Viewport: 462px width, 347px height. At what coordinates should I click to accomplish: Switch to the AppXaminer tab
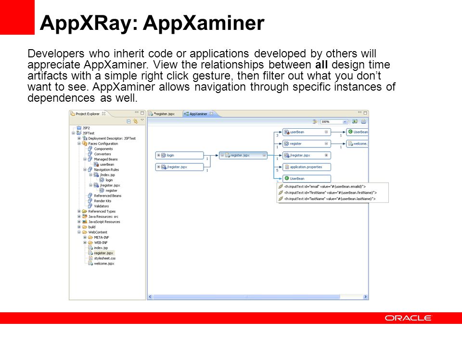(x=198, y=114)
